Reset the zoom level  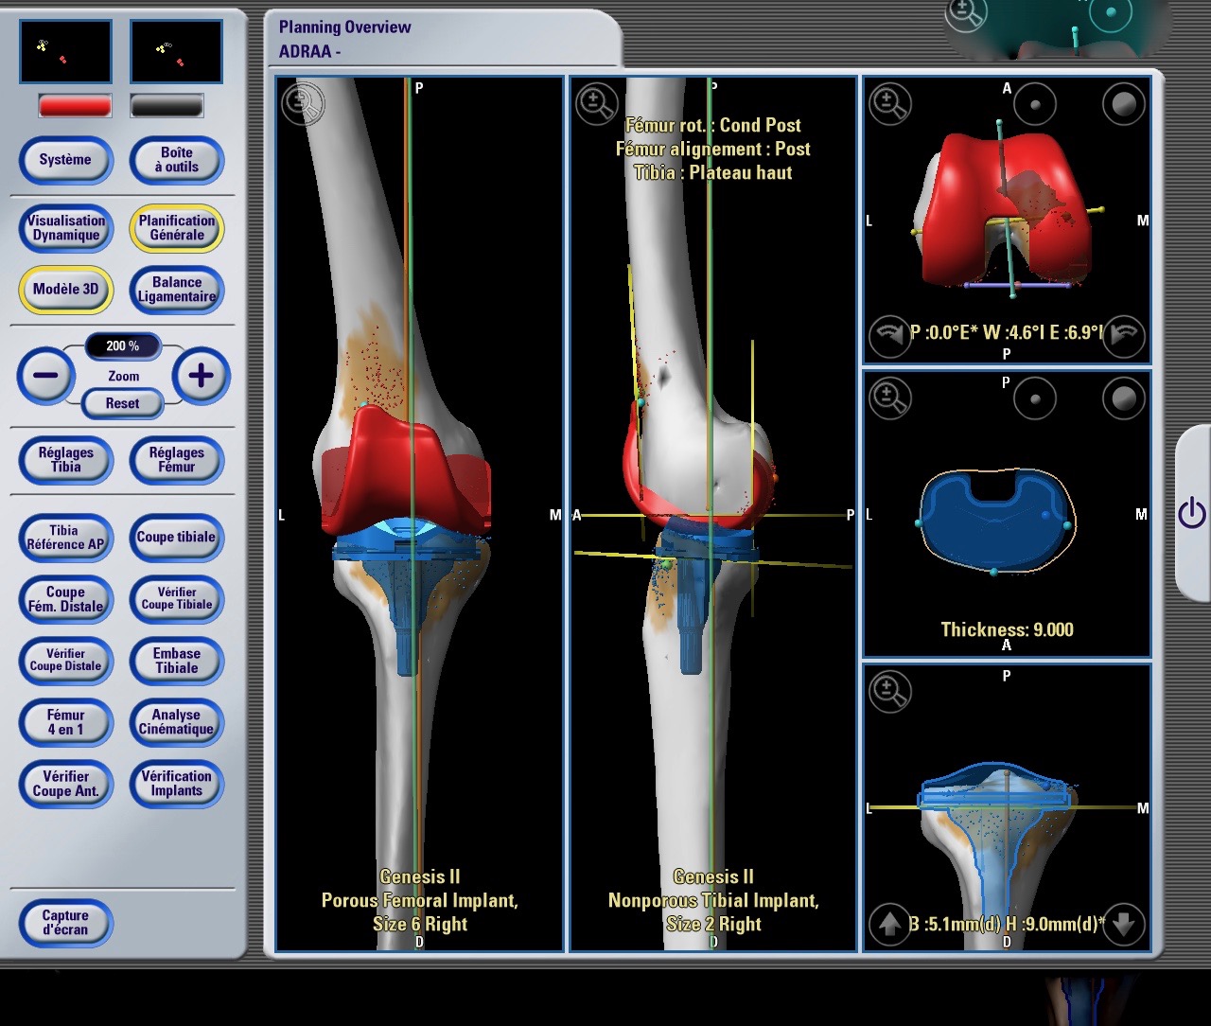[122, 403]
